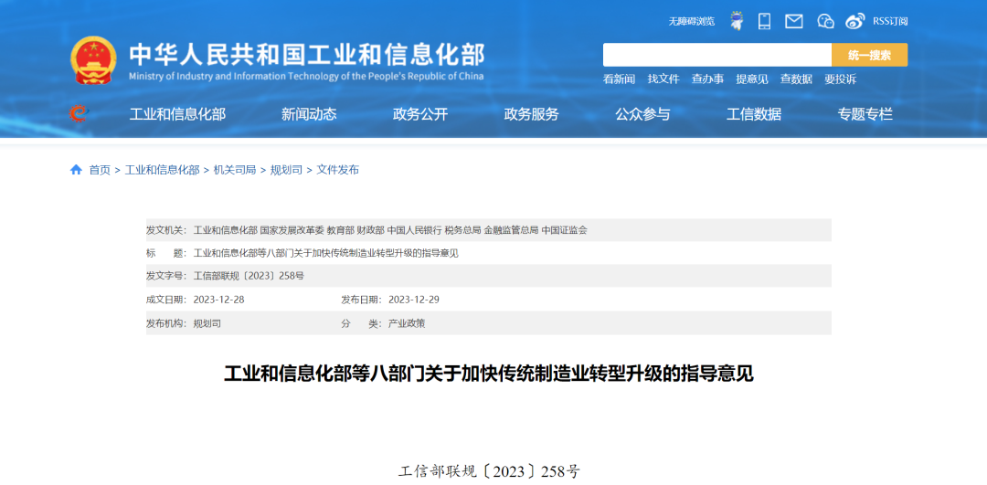The width and height of the screenshot is (987, 485).
Task: Open 公众参与 navigation menu
Action: tap(642, 114)
